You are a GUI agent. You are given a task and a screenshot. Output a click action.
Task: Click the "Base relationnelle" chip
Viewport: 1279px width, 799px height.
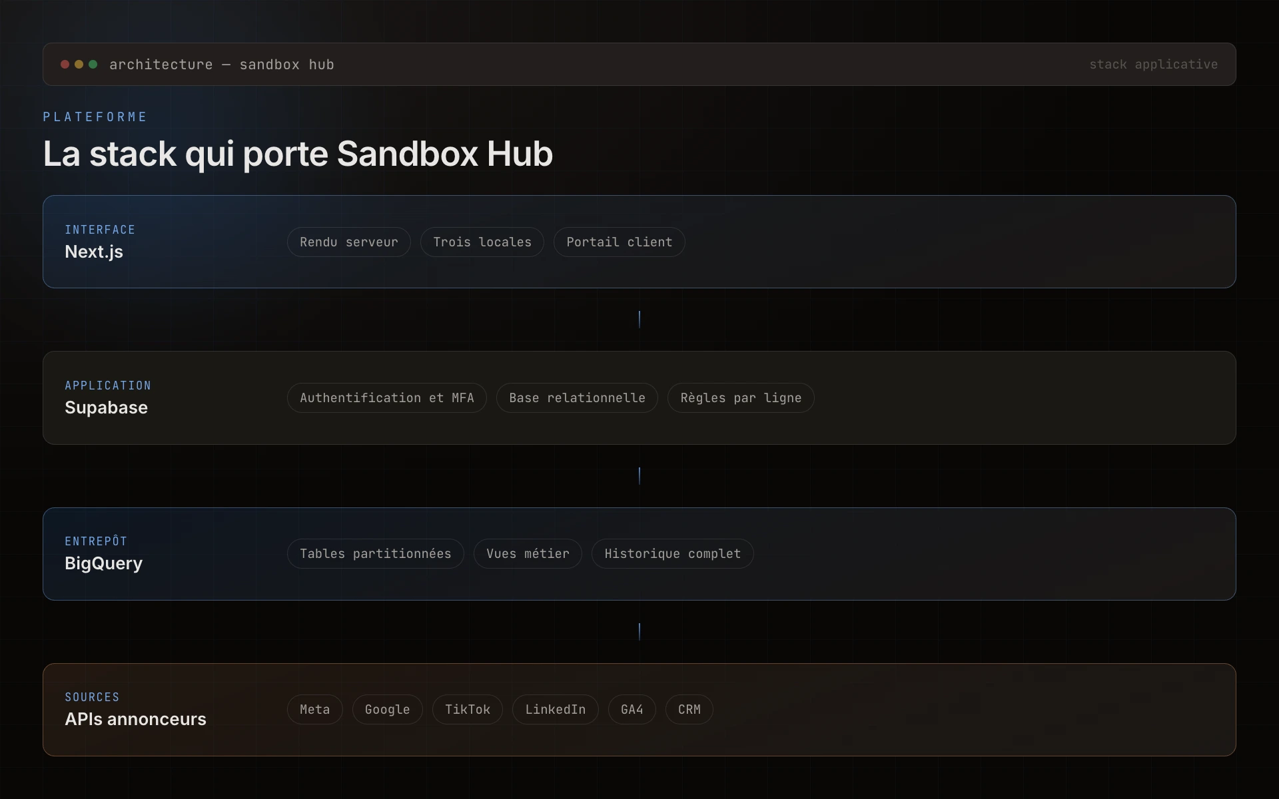(577, 398)
